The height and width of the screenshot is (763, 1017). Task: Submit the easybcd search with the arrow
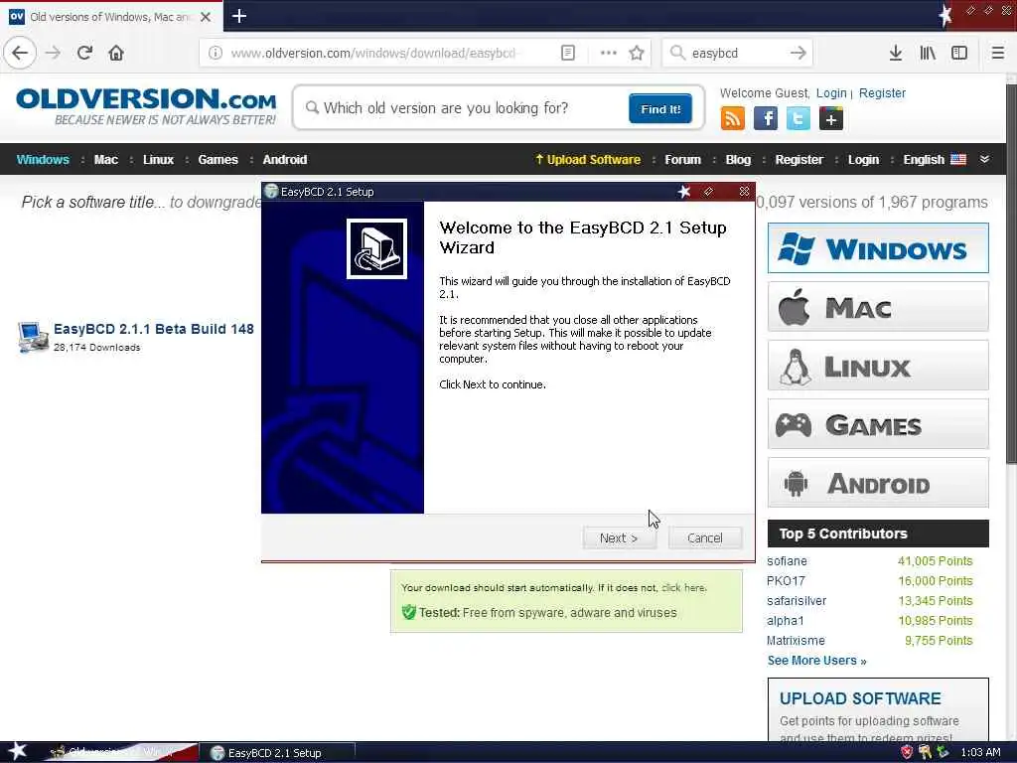(x=799, y=53)
